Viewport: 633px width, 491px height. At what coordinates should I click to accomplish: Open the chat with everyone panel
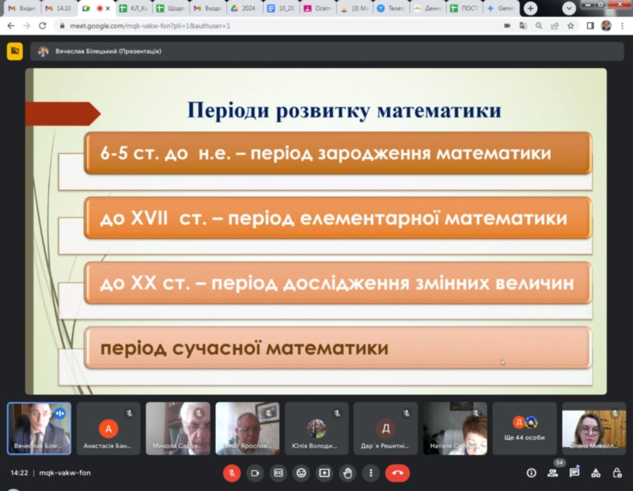[574, 473]
